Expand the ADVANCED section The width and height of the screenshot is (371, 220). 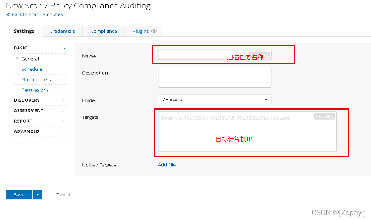pyautogui.click(x=40, y=131)
